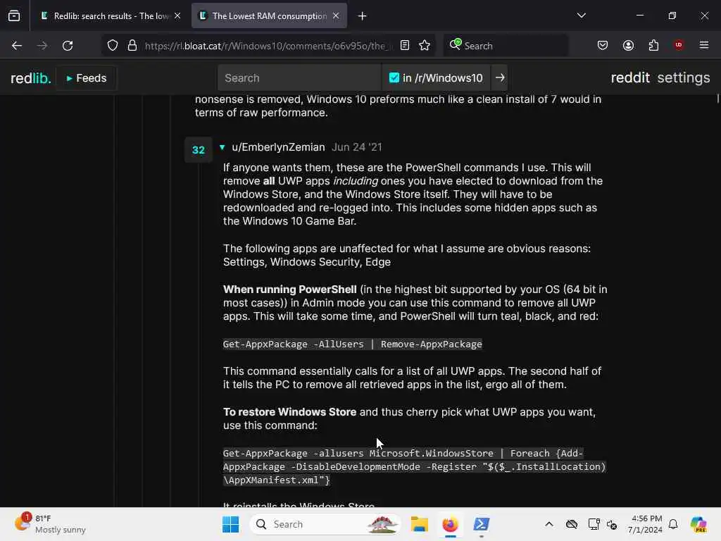Viewport: 721px width, 541px height.
Task: Open network volume tray icon
Action: tap(612, 524)
